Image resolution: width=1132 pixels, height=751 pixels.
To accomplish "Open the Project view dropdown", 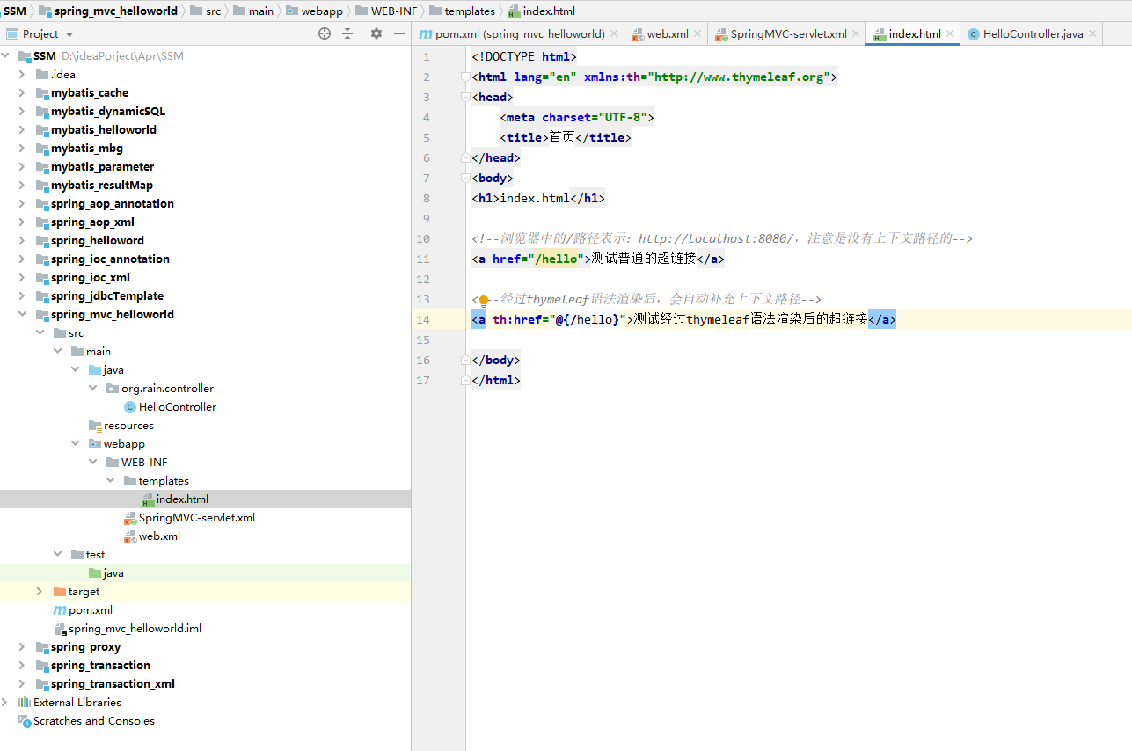I will pos(69,34).
